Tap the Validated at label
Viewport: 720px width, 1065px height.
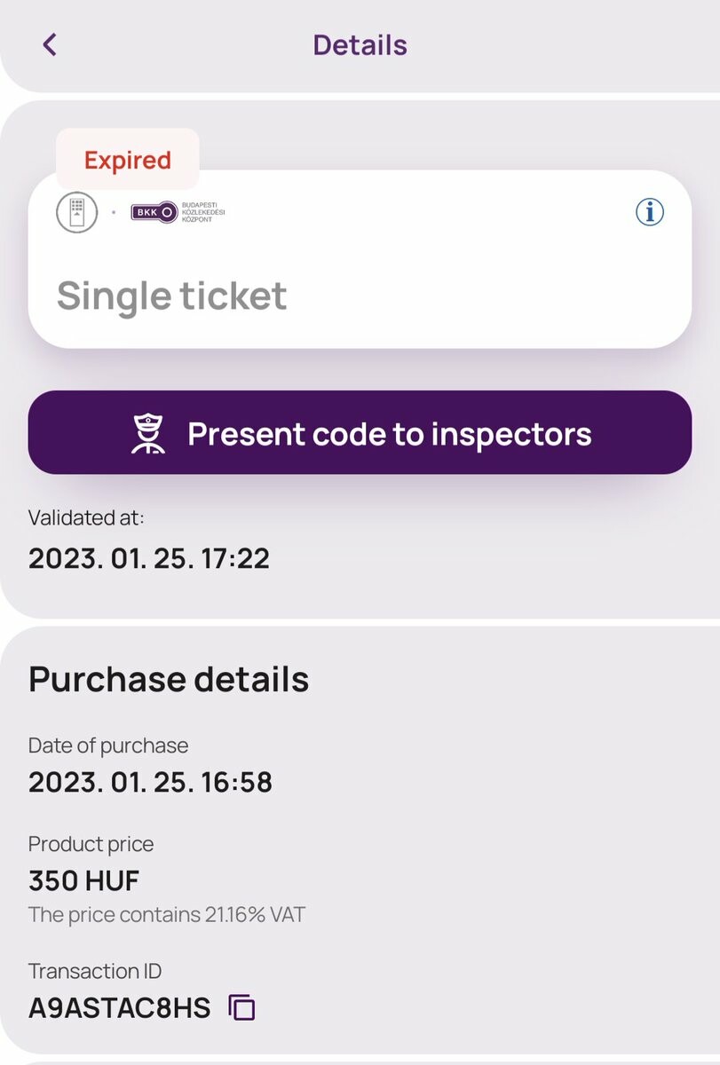(x=86, y=517)
